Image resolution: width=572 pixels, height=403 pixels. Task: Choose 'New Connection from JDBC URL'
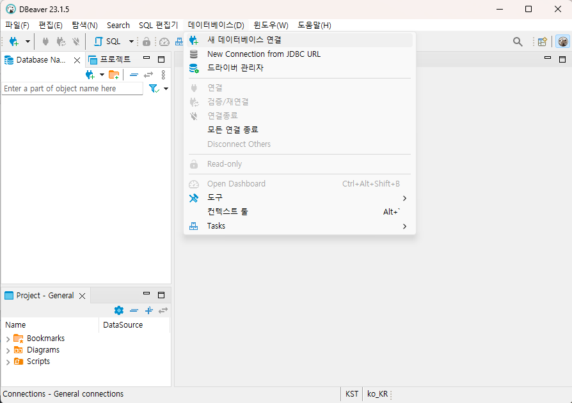(x=264, y=54)
